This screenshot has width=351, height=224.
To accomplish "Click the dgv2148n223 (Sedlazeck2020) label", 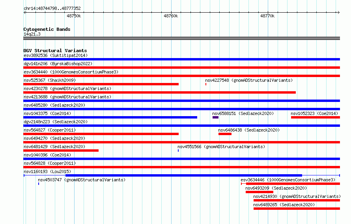I will coord(56,122).
